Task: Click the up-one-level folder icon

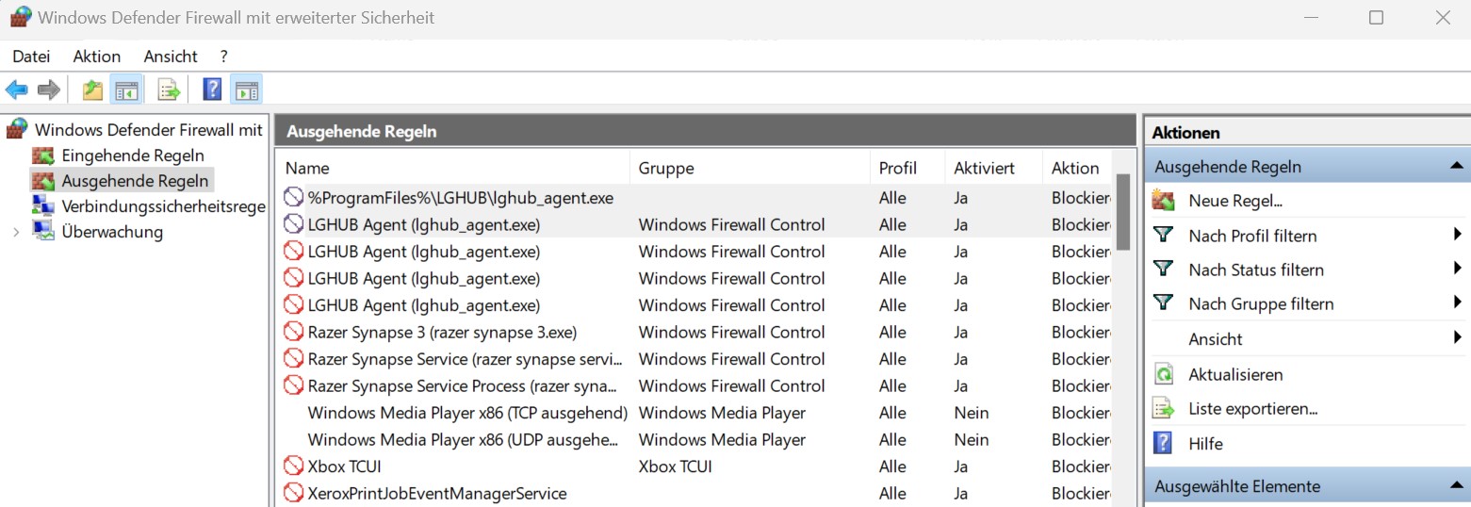Action: (91, 90)
